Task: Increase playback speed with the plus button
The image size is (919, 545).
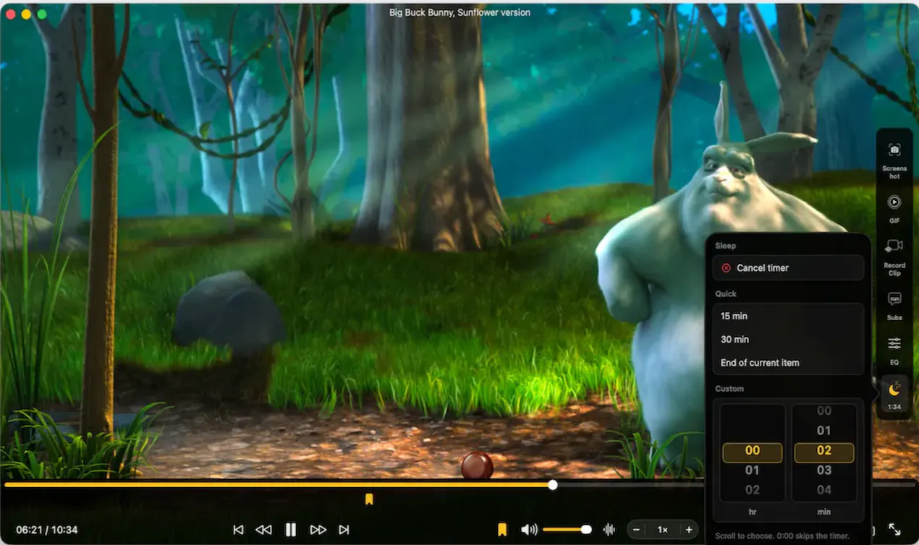Action: [689, 530]
